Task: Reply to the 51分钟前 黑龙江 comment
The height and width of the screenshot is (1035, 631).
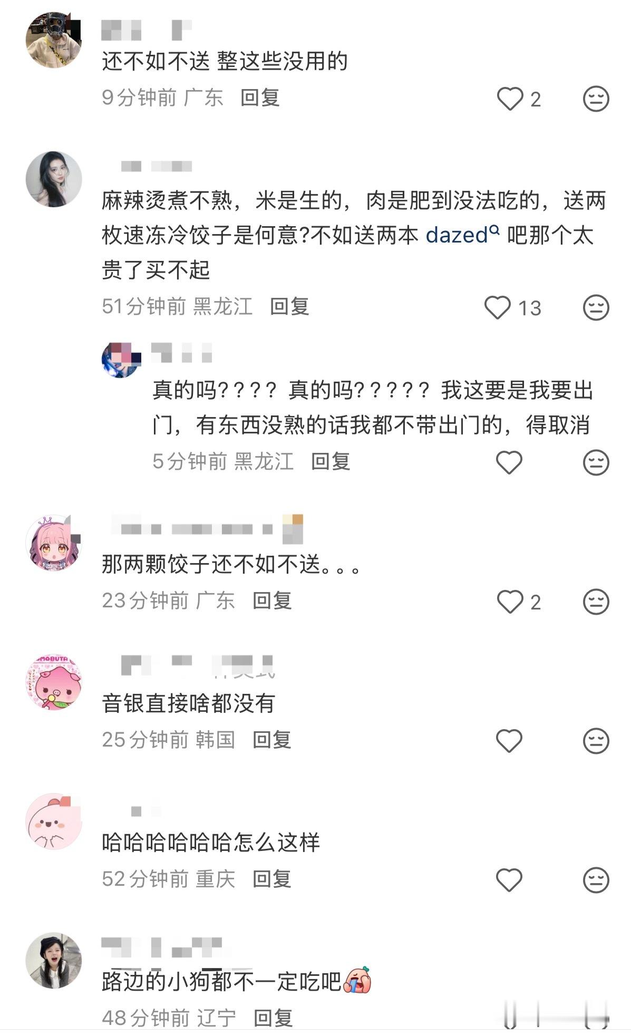Action: (289, 306)
